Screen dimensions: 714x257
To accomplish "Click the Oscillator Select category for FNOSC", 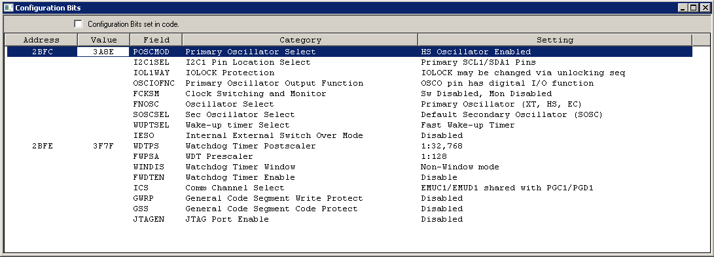I will [x=230, y=104].
